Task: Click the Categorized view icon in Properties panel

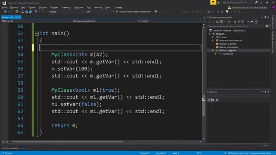Action: pyautogui.click(x=209, y=100)
